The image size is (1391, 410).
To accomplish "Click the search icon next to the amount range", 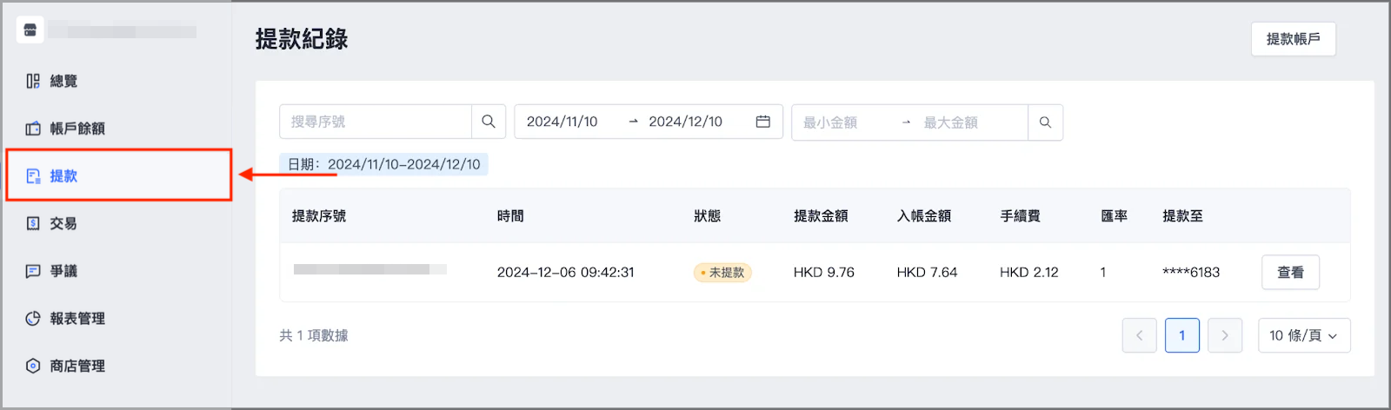I will [1045, 122].
